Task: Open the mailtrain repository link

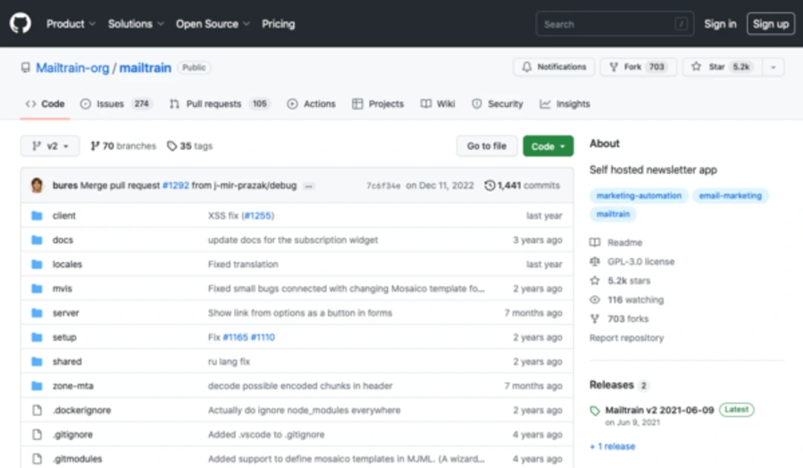Action: pyautogui.click(x=146, y=68)
